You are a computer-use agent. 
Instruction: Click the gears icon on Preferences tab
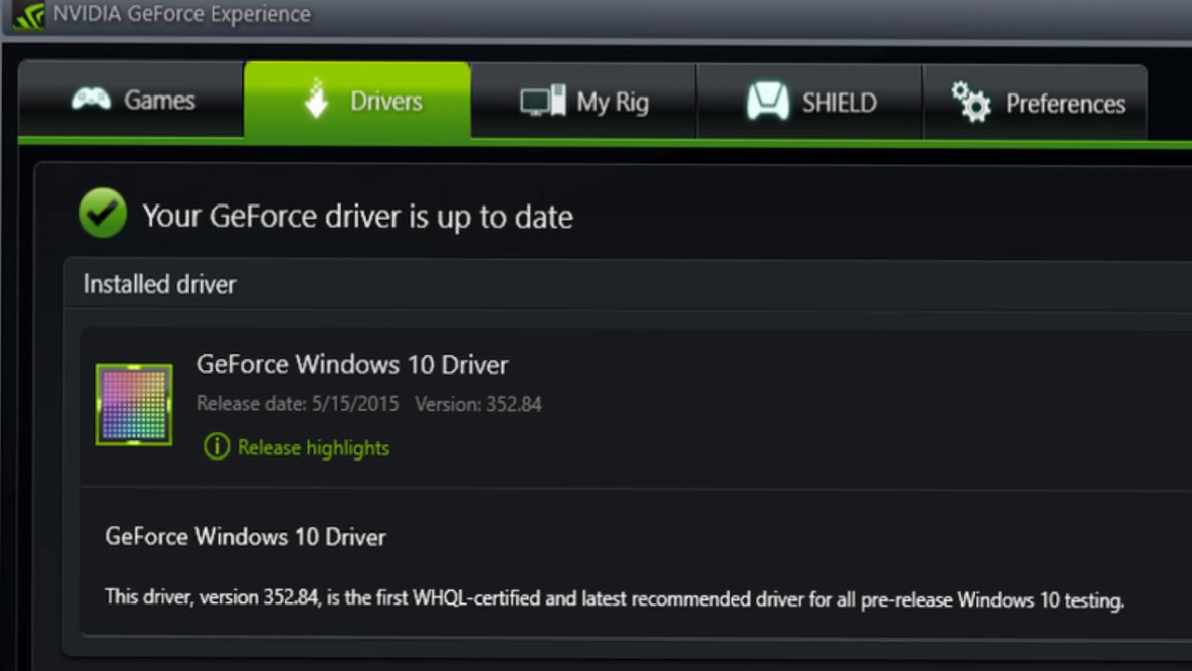click(971, 102)
